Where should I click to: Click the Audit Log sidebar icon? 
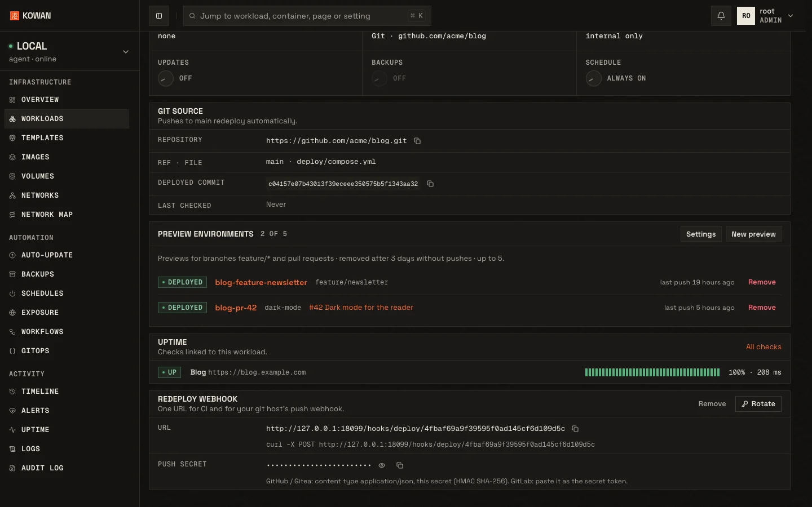(x=12, y=468)
